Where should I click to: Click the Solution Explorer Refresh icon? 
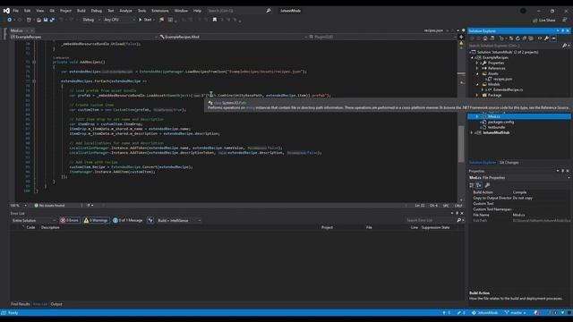pyautogui.click(x=517, y=38)
